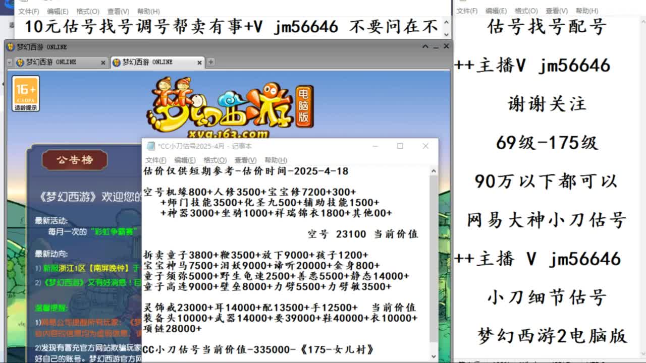Open 编辑(E) menu in top-left Notepad window

pos(58,11)
